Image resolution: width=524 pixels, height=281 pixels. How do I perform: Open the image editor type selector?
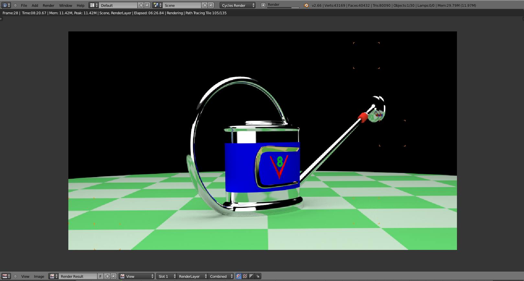click(6, 276)
